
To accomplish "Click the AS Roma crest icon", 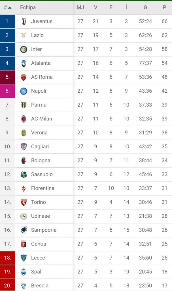I will (x=24, y=77).
